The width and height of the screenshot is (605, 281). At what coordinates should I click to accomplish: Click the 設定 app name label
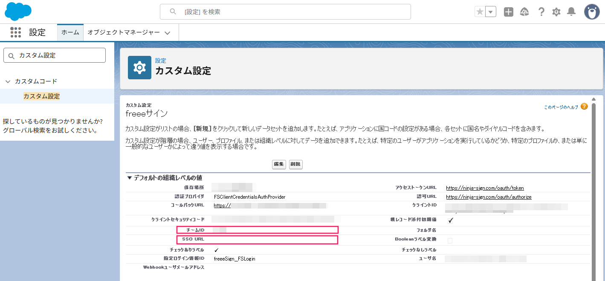(x=37, y=32)
